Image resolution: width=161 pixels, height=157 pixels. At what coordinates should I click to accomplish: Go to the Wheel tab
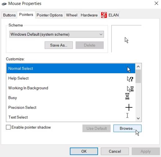point(72,15)
